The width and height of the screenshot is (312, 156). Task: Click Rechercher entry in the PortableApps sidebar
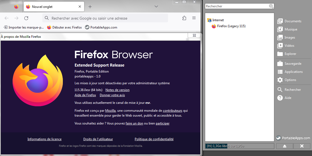289,90
